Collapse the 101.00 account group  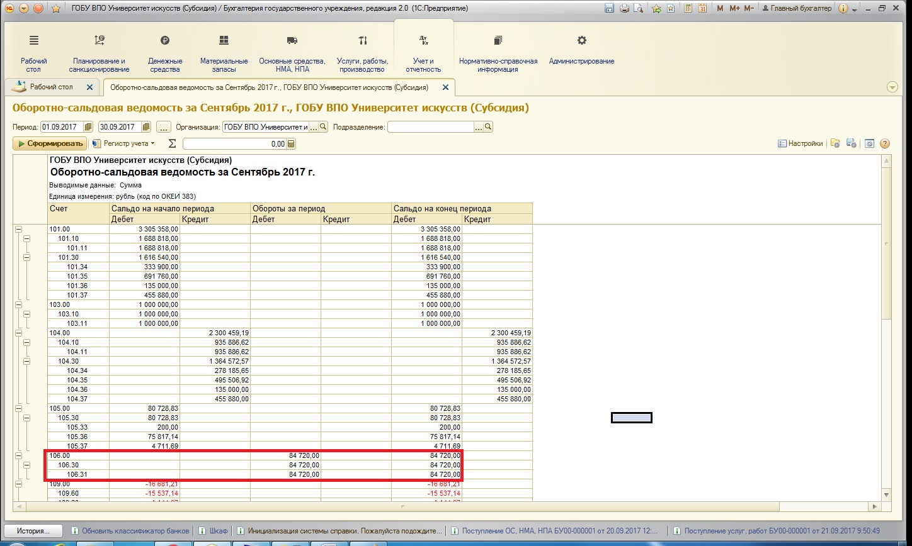tap(18, 230)
